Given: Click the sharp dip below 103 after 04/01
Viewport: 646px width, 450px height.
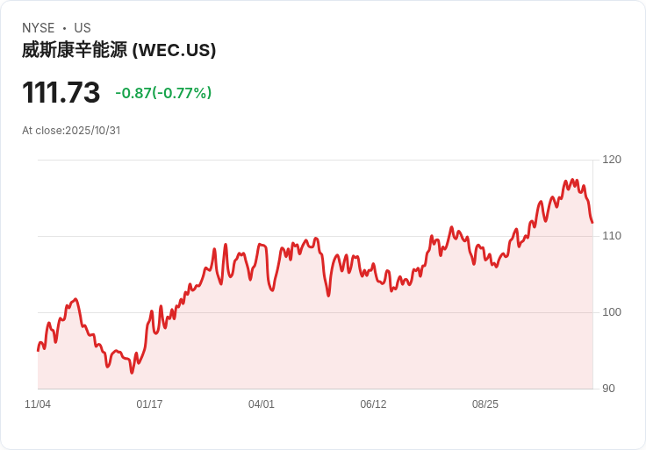Looking at the screenshot, I should [x=328, y=296].
